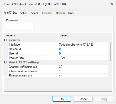Click the Cancel button

[83, 99]
